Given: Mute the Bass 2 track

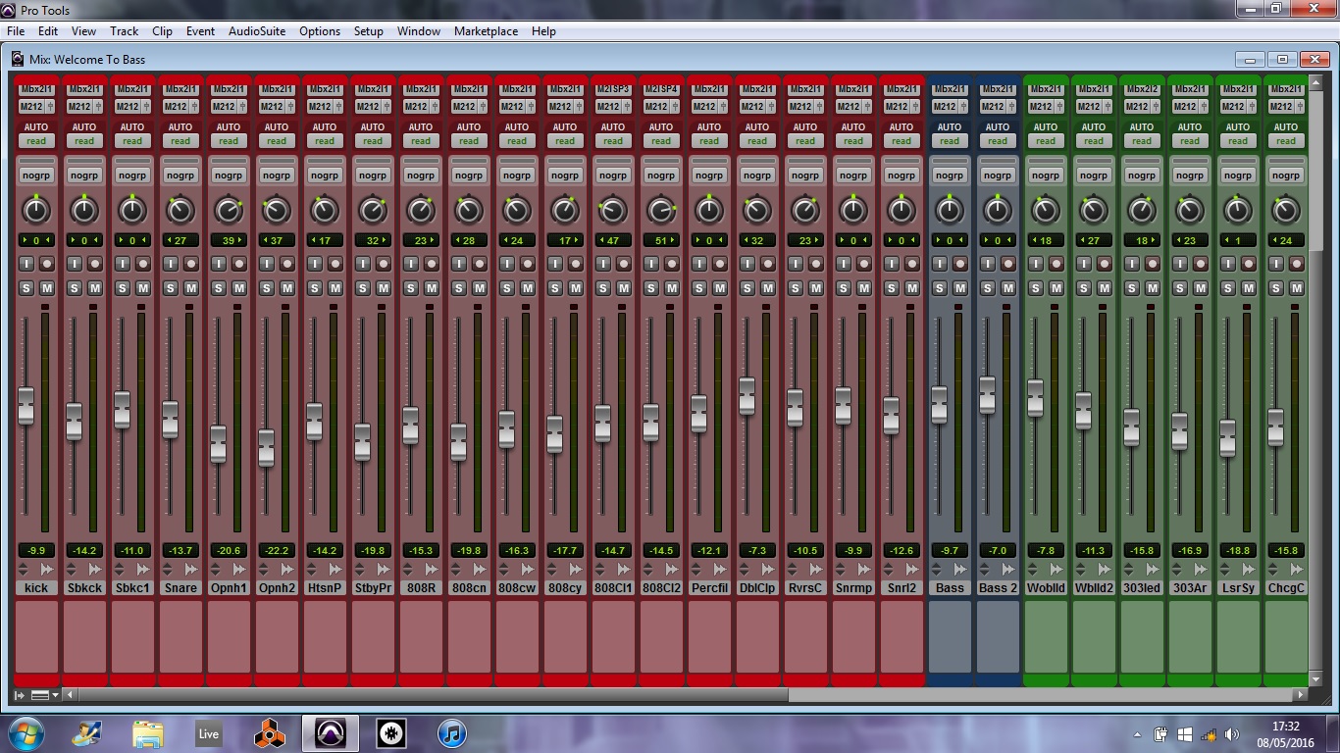Looking at the screenshot, I should point(1008,288).
